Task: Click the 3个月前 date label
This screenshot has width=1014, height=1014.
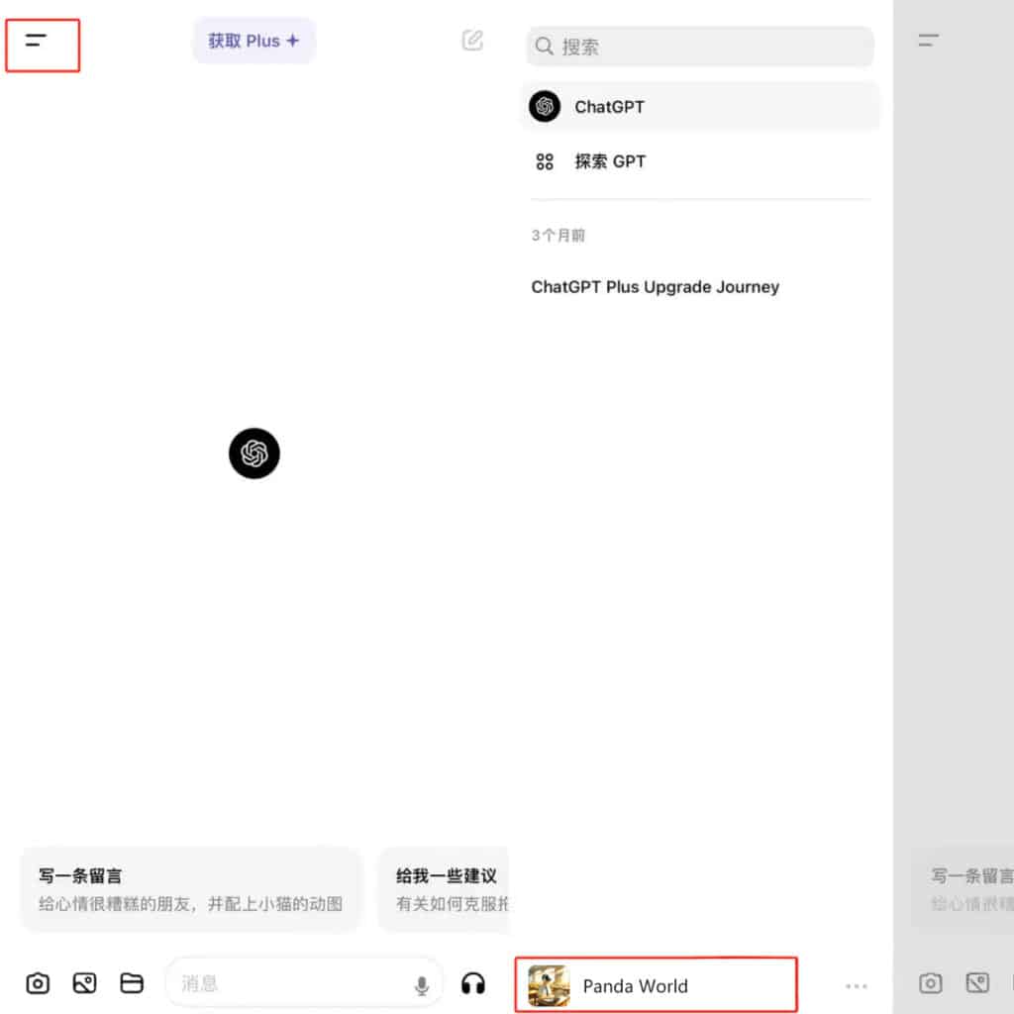Action: 558,235
